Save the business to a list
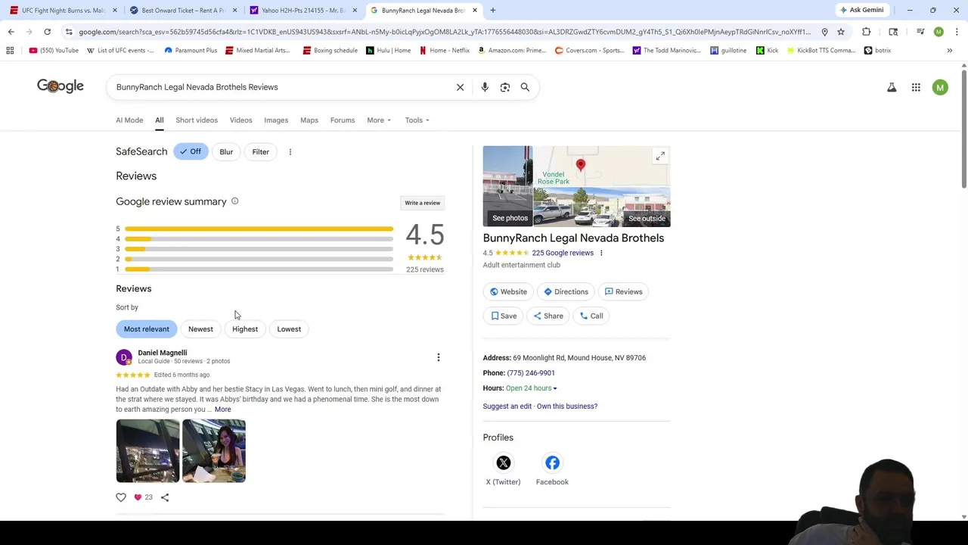 pyautogui.click(x=504, y=316)
